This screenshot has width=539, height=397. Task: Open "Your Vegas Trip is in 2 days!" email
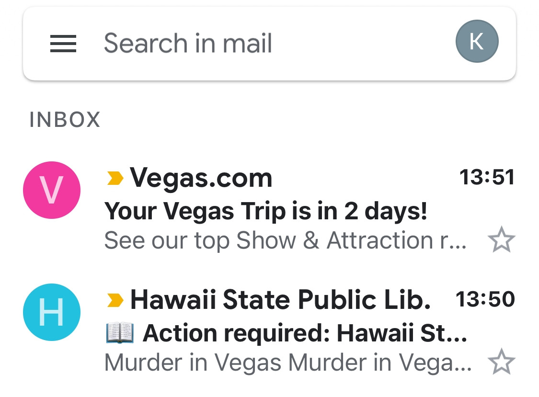[x=265, y=211]
